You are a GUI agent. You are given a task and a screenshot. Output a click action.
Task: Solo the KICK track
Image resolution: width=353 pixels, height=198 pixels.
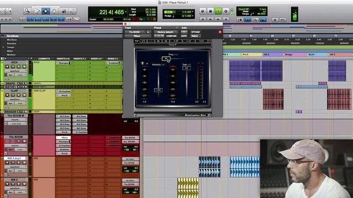tap(19, 67)
